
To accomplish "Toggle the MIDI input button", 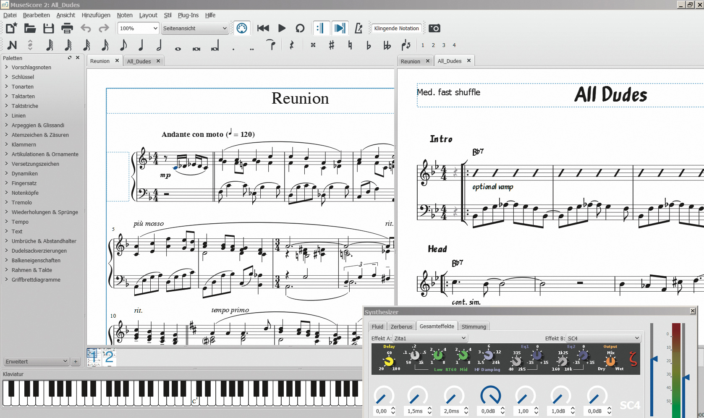I will (x=242, y=28).
